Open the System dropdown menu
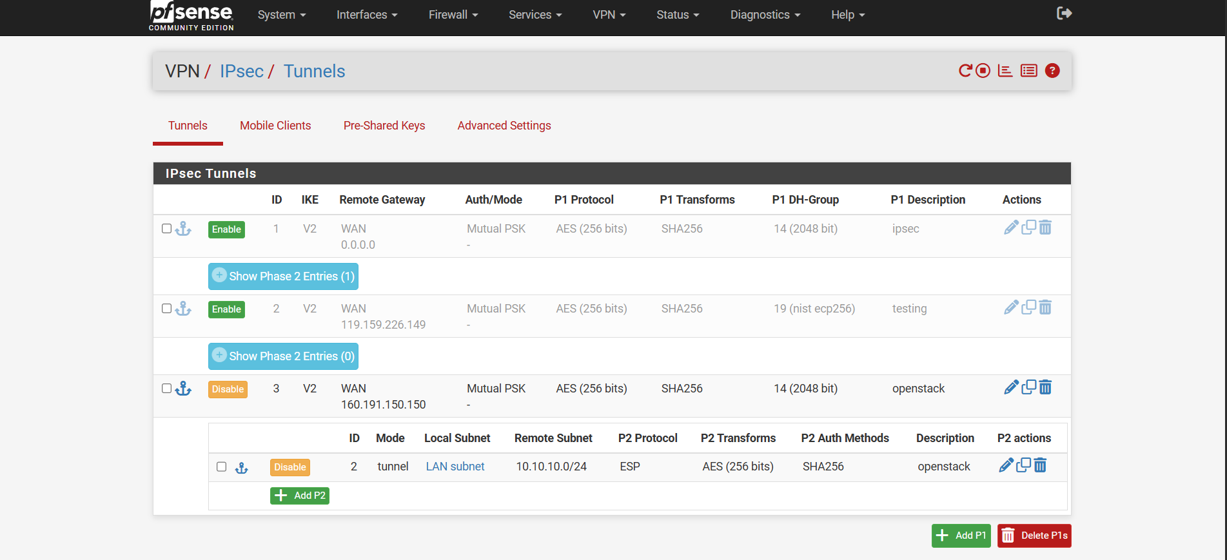Screen dimensions: 1227x560 (x=282, y=15)
